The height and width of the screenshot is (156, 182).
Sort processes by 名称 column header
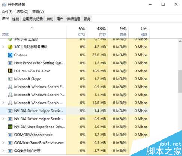[33, 32]
